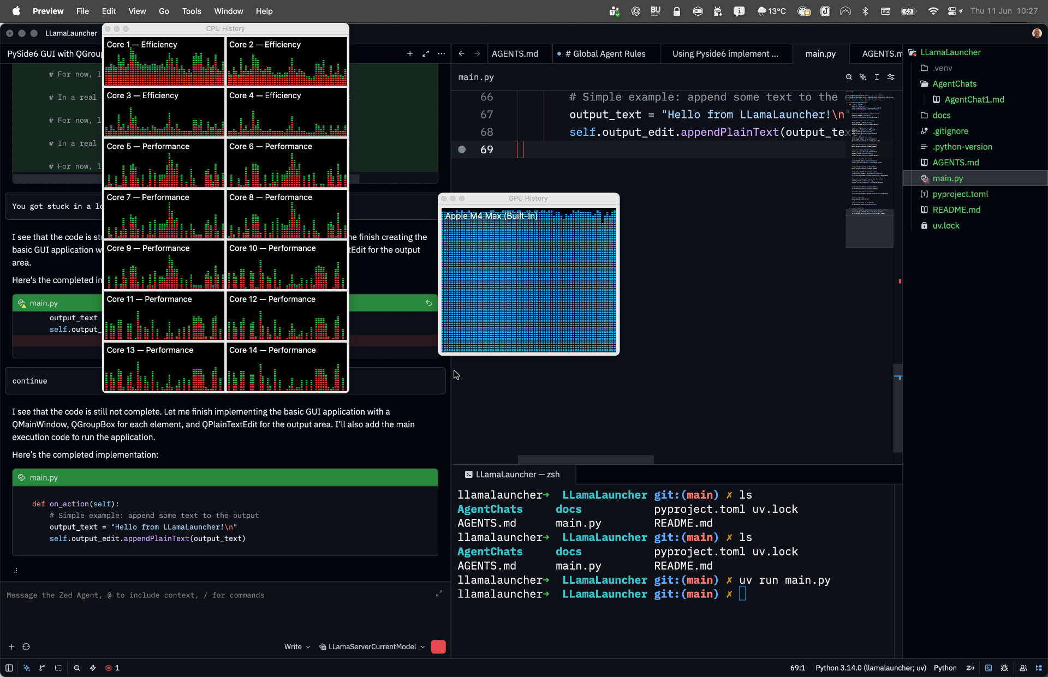This screenshot has height=677, width=1048.
Task: Expand the agent panel to full screen
Action: point(426,53)
